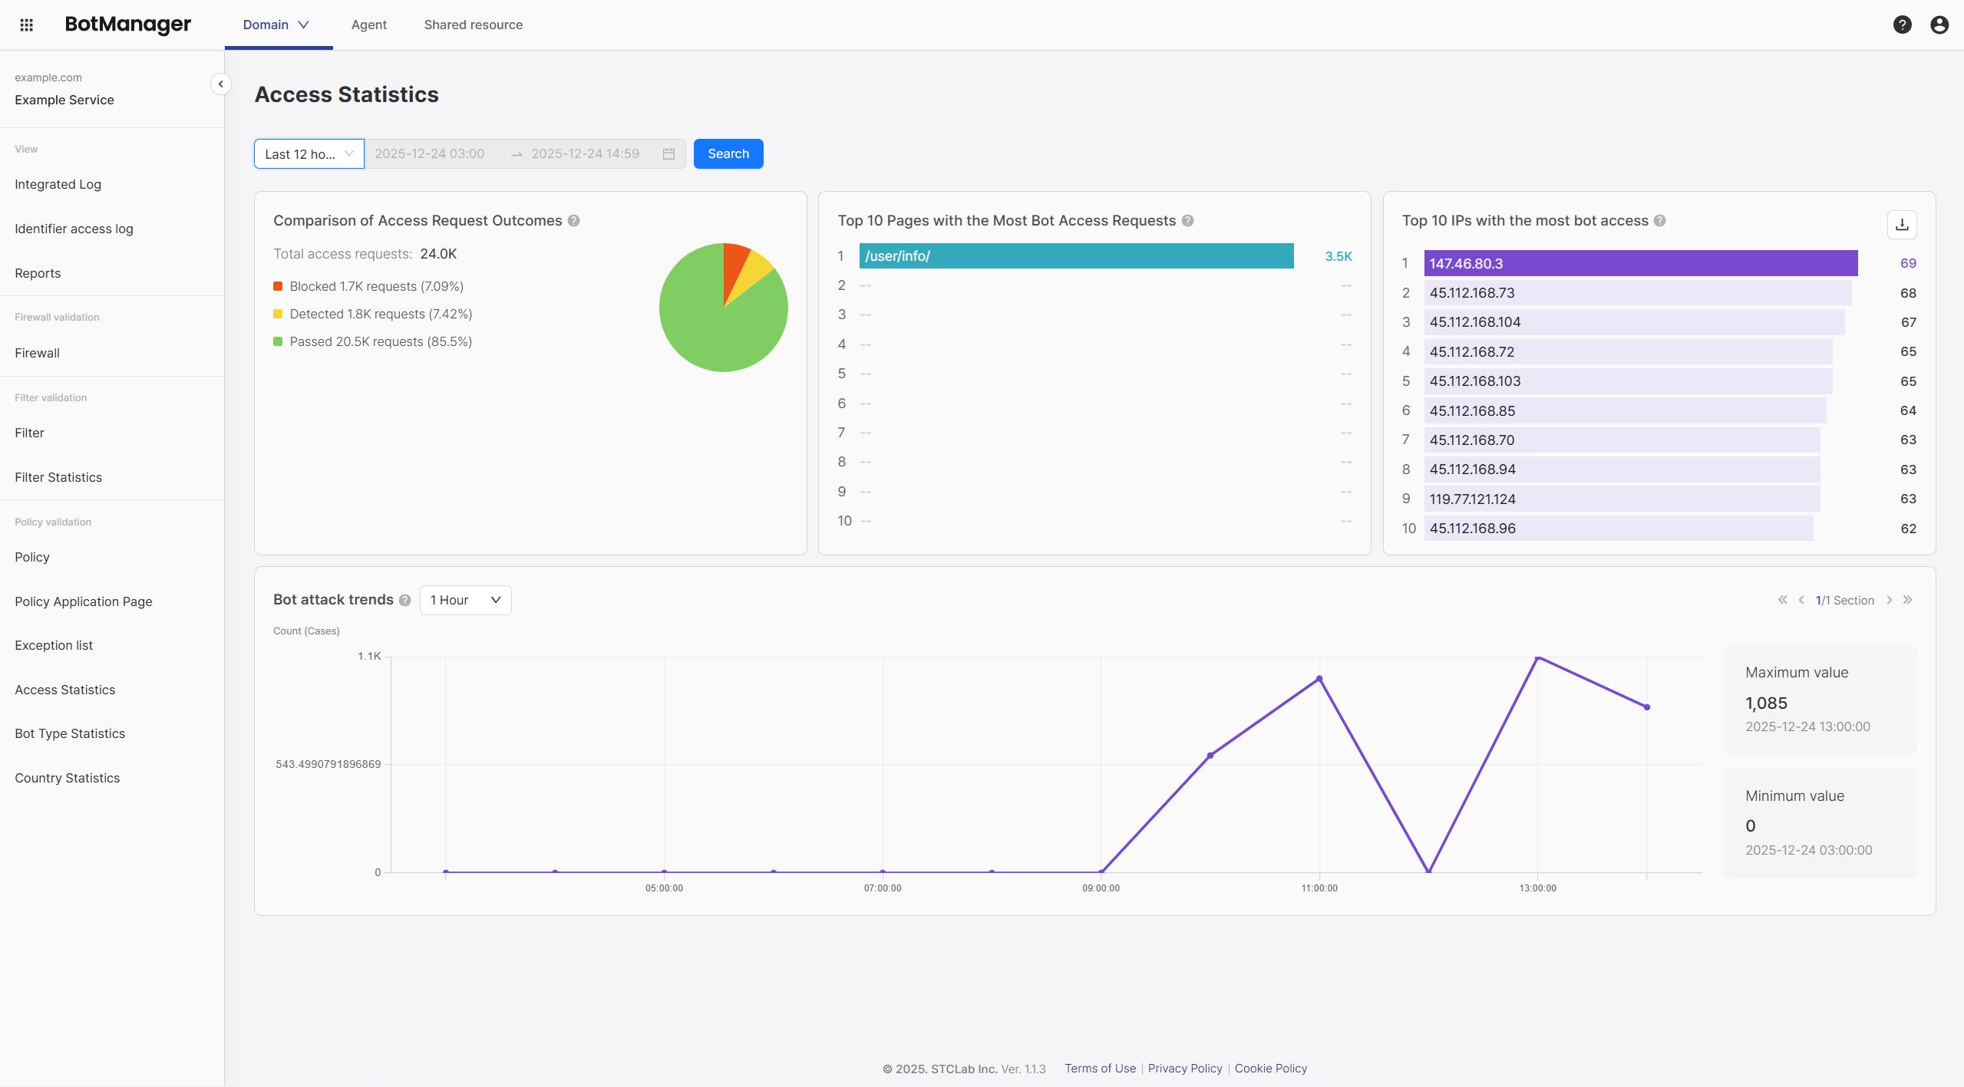
Task: Download the Top 10 IPs data
Action: [1901, 224]
